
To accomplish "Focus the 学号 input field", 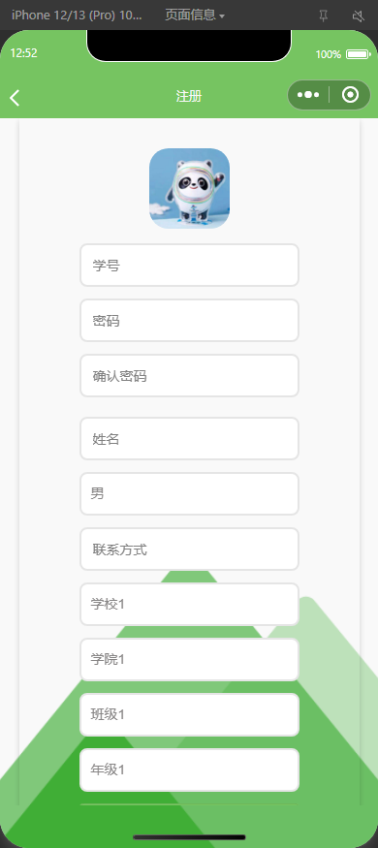I will pos(189,265).
